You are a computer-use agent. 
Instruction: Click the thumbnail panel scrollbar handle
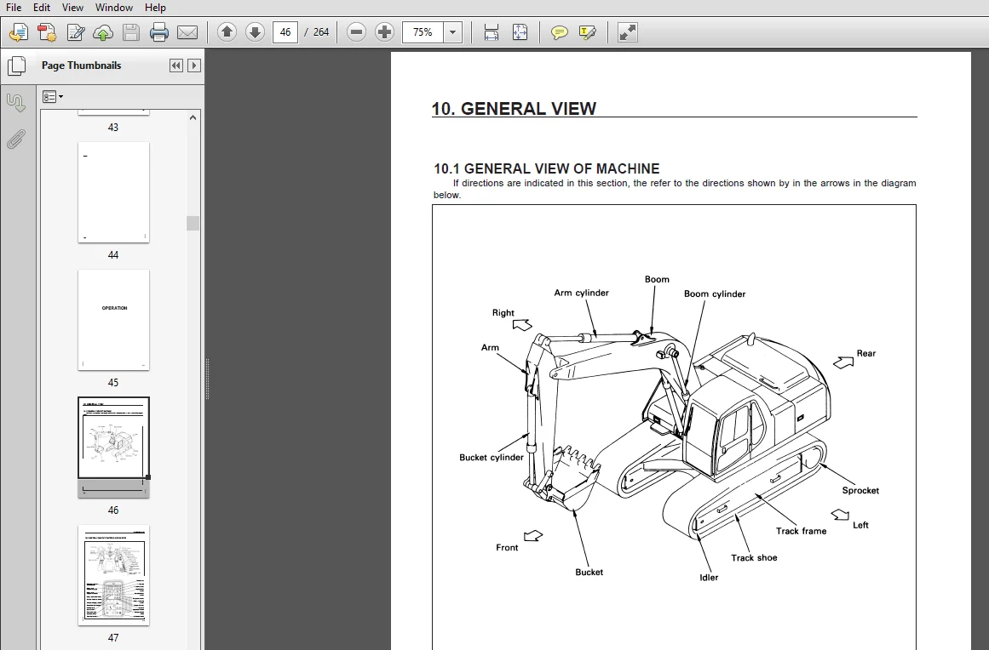pos(193,223)
